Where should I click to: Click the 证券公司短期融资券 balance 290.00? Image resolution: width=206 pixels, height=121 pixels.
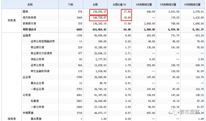click(x=102, y=41)
